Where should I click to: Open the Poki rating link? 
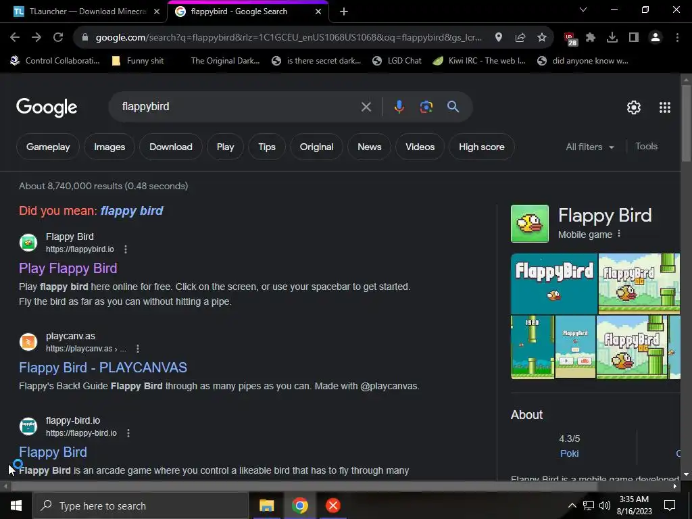(569, 453)
